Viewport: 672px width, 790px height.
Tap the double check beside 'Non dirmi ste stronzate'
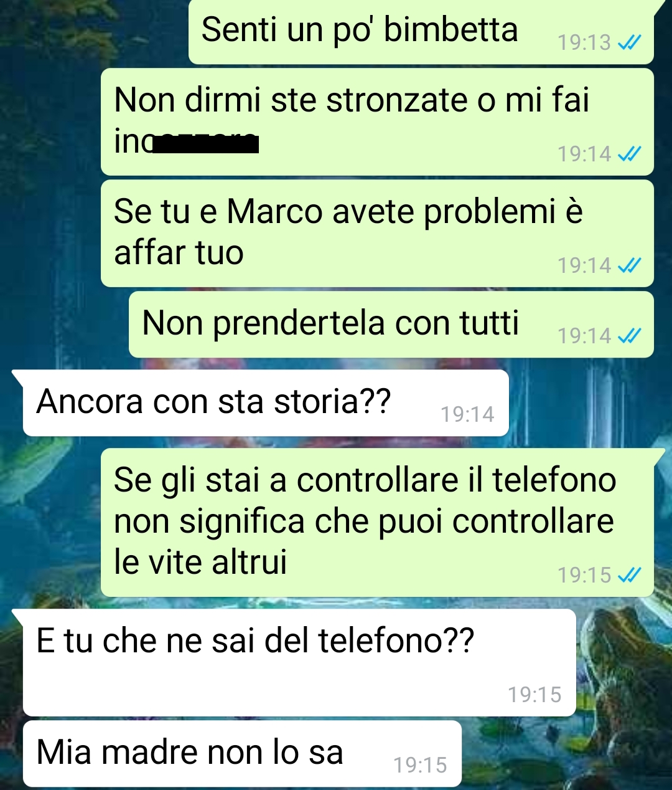click(x=628, y=154)
